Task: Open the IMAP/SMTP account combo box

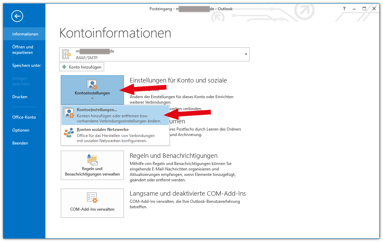Action: coord(154,55)
